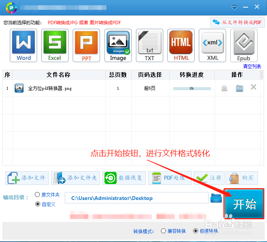Click the 页码选择 column header
This screenshot has width=267, height=242.
(x=150, y=75)
